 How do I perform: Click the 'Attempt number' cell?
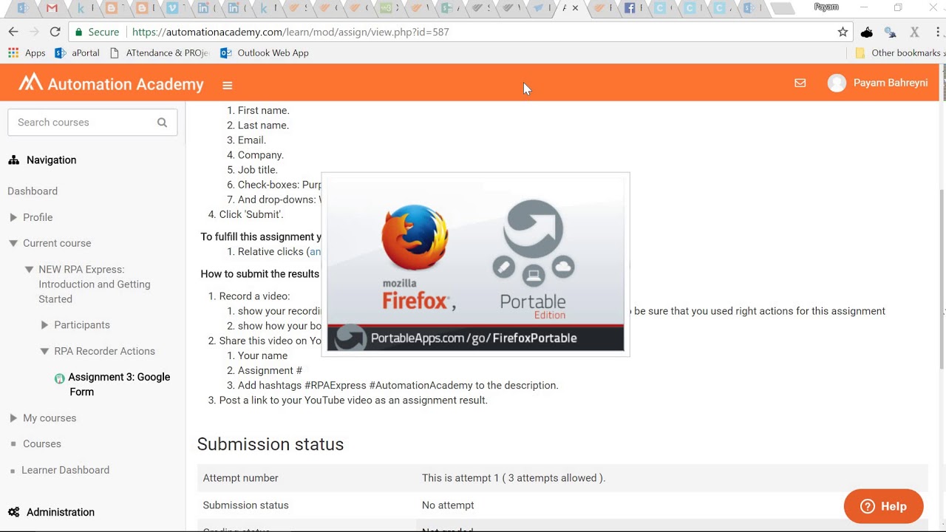241,478
